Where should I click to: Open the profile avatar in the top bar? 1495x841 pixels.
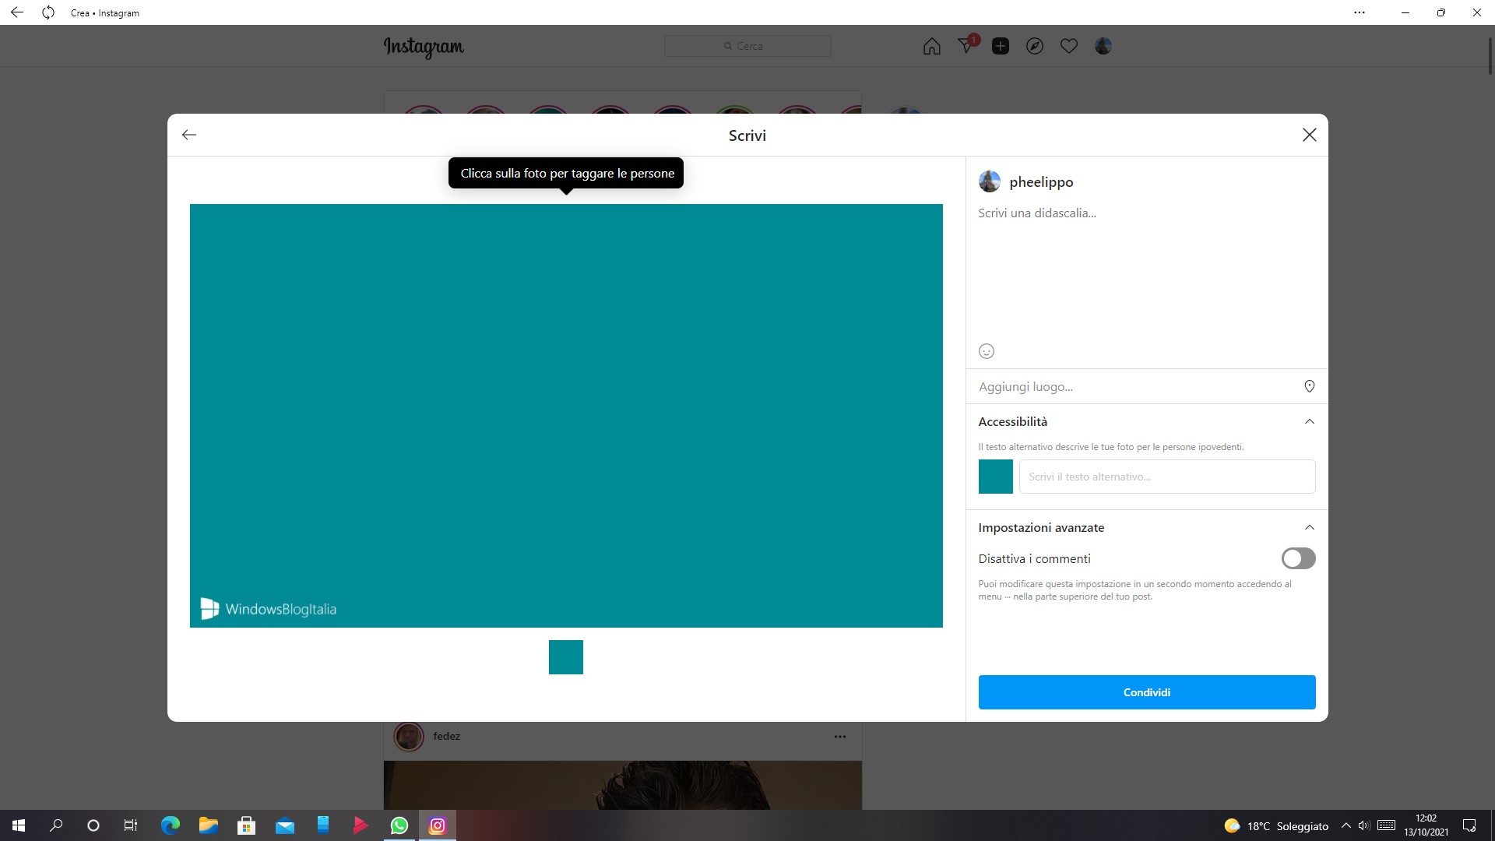click(x=1103, y=46)
